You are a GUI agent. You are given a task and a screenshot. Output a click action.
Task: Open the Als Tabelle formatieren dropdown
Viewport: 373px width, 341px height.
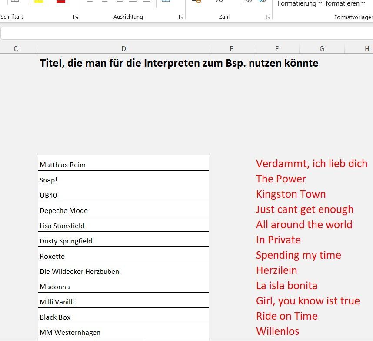(343, 3)
